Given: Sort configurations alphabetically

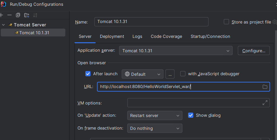Looking at the screenshot, I should point(35,15).
